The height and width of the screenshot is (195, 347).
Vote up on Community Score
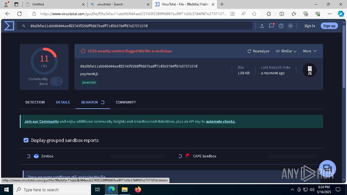[x=59, y=80]
